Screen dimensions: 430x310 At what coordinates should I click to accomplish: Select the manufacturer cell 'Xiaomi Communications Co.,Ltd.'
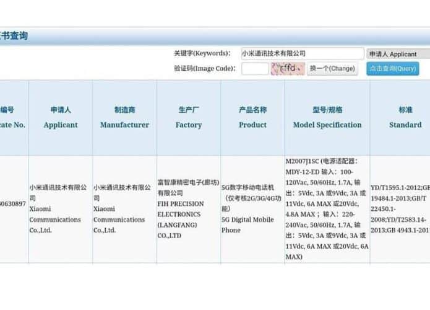125,209
